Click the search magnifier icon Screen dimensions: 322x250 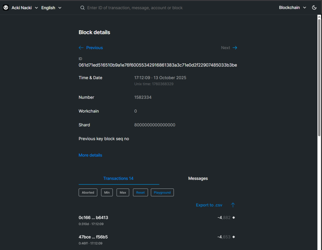coord(82,8)
